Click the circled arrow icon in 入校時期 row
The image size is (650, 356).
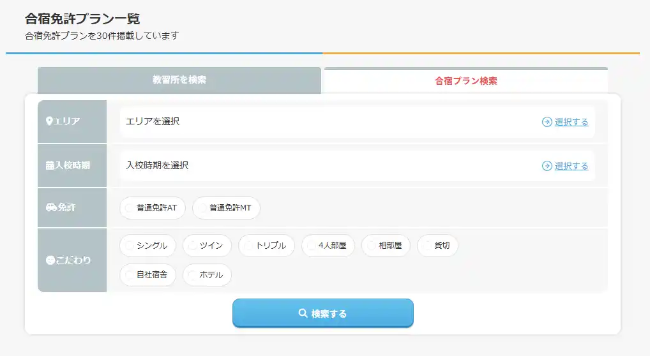click(x=547, y=166)
